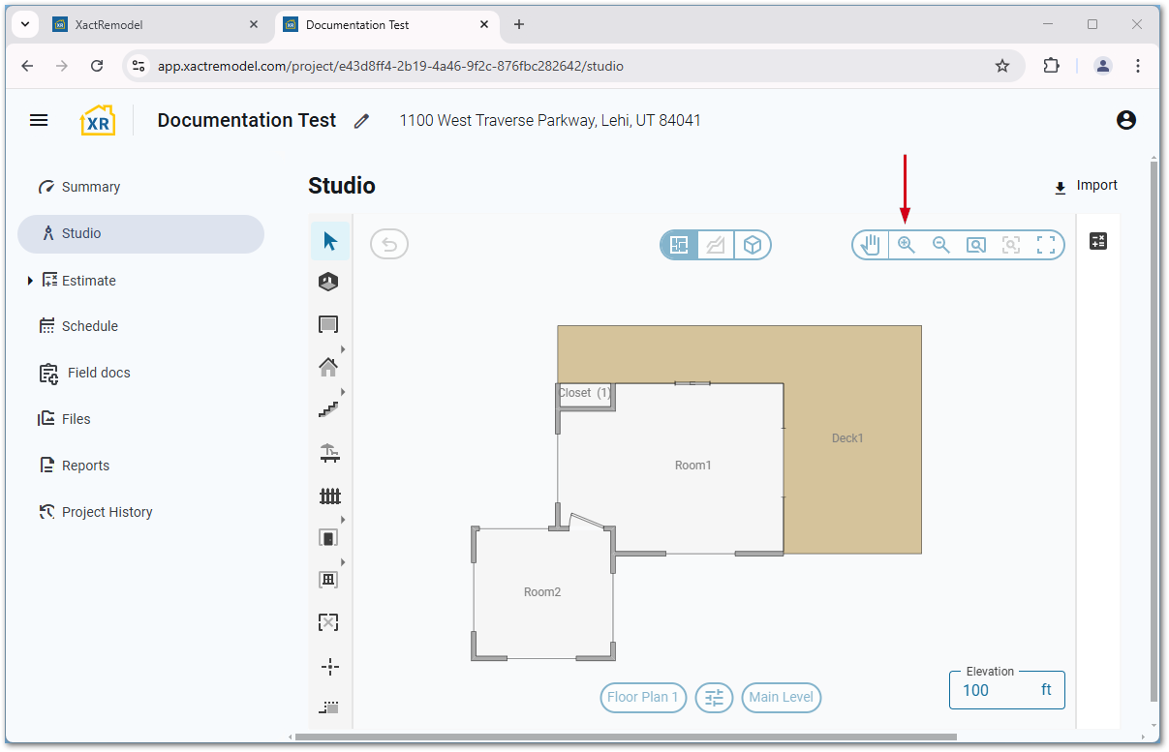The width and height of the screenshot is (1169, 752).
Task: Select the dotted staircase-pattern tool at toolbar bottom
Action: [329, 707]
